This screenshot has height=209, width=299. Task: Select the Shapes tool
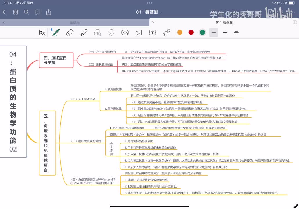coord(98,33)
